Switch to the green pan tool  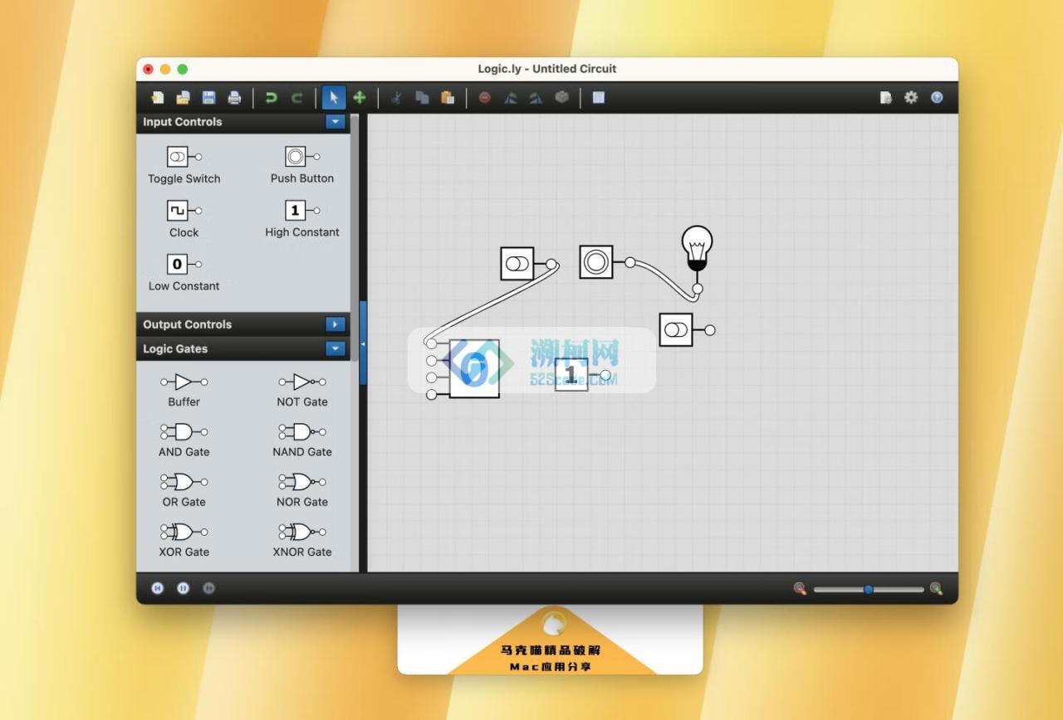(360, 98)
